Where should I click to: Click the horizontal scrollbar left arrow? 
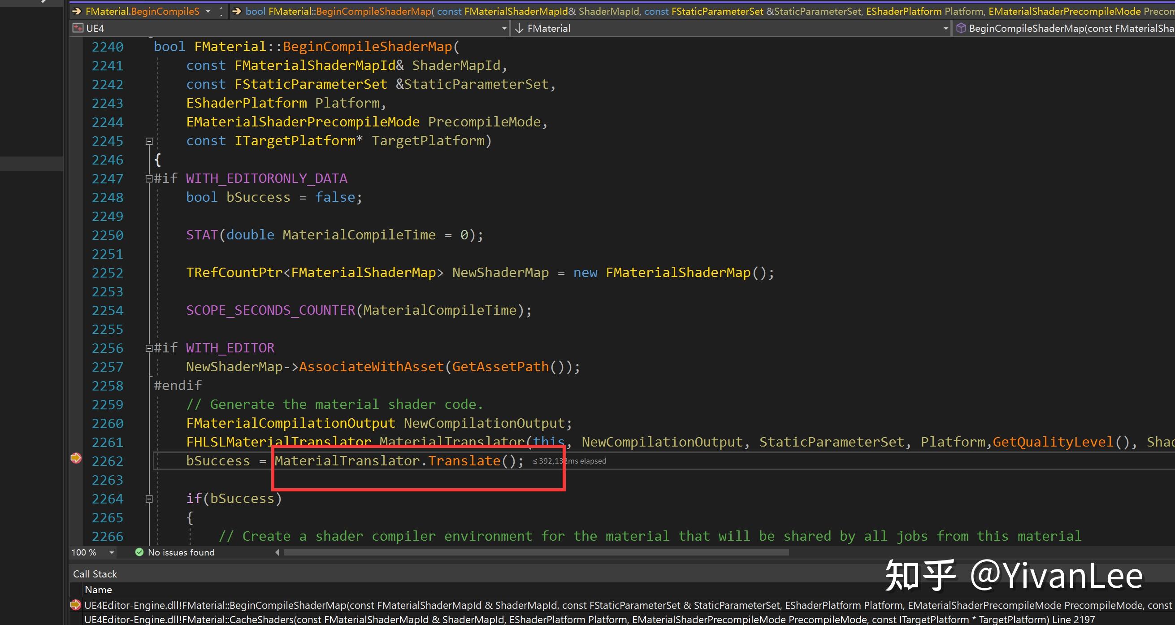click(x=277, y=552)
